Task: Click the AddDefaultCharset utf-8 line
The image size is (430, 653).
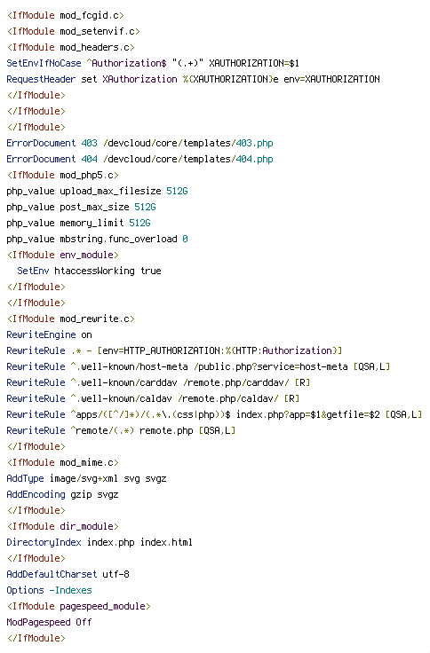Action: [68, 574]
